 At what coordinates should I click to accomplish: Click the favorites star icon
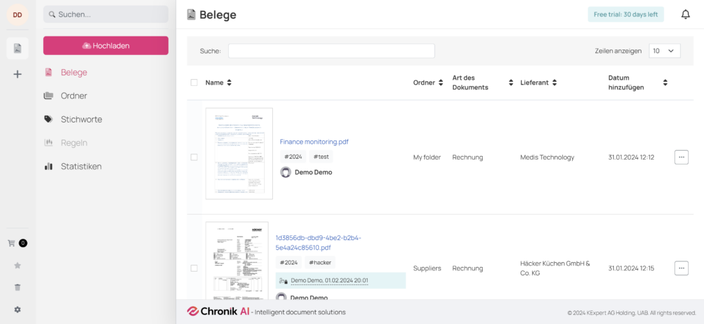click(x=17, y=265)
